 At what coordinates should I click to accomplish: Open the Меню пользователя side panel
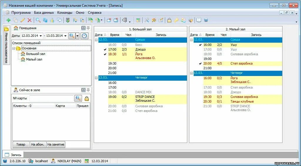[x=6, y=45]
